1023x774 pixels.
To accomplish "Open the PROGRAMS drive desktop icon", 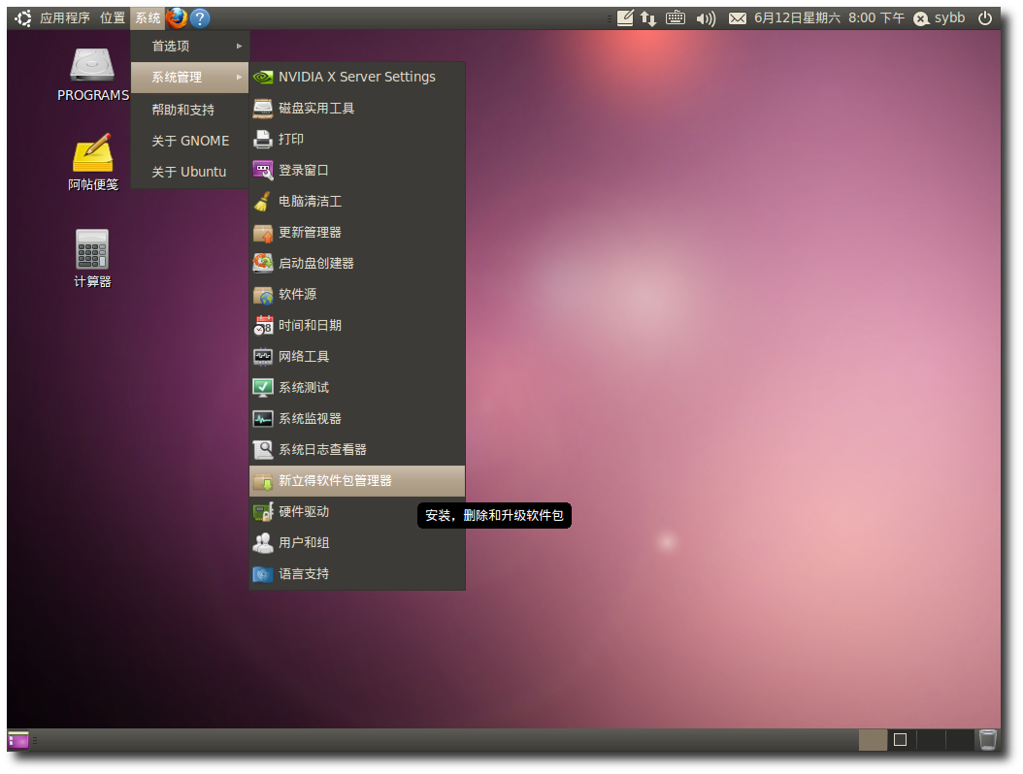I will tap(92, 65).
